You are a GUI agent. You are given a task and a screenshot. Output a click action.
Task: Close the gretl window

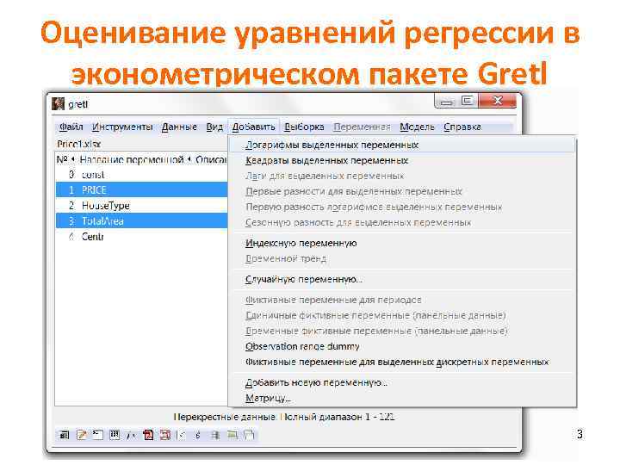pos(497,101)
